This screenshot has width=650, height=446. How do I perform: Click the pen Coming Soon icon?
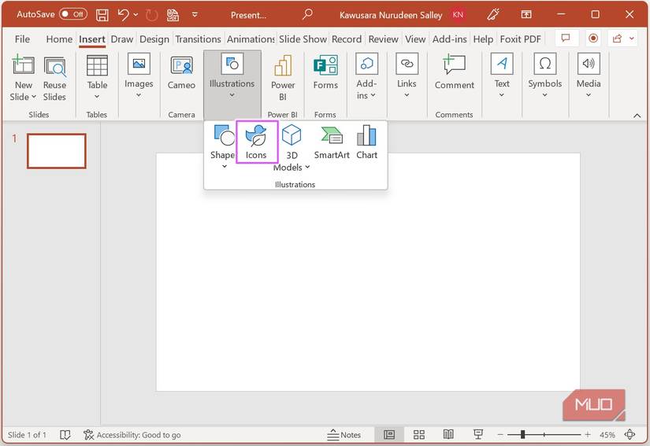pos(493,15)
